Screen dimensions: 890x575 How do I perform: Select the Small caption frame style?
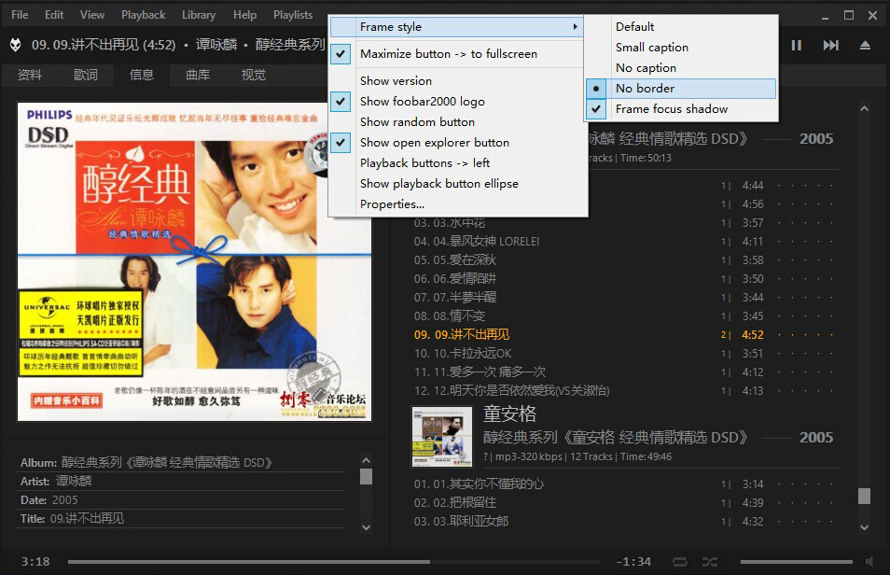pyautogui.click(x=681, y=48)
